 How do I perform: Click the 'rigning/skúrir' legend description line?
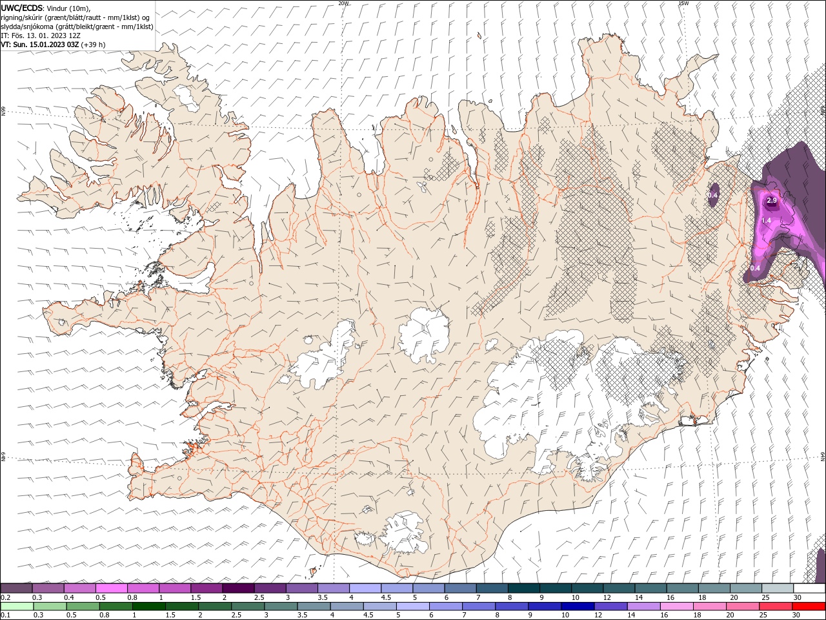click(76, 17)
